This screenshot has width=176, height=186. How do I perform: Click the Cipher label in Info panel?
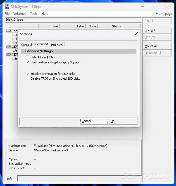13,159
